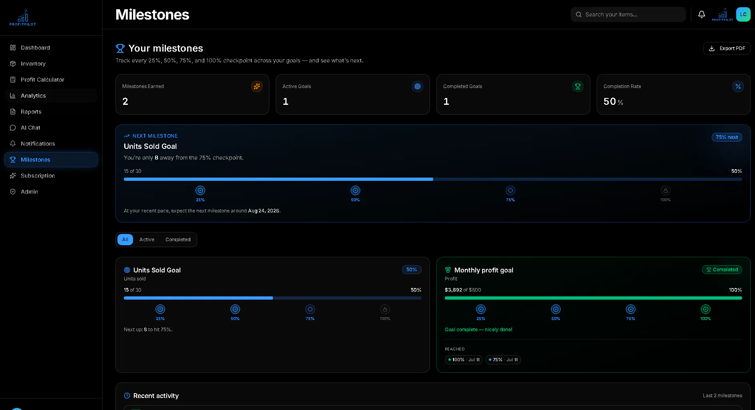Click the Completed Goals trophy icon
The width and height of the screenshot is (755, 410).
578,86
